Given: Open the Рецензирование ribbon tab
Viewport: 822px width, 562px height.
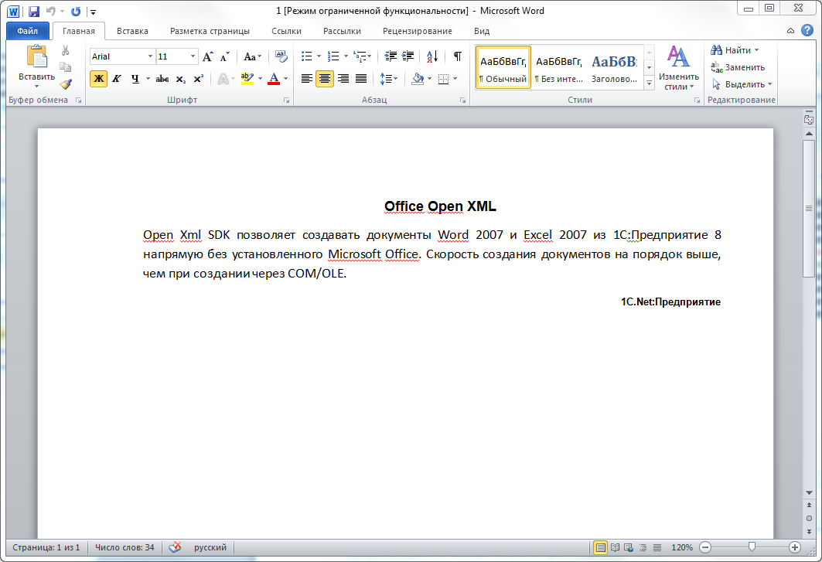Looking at the screenshot, I should pyautogui.click(x=417, y=31).
